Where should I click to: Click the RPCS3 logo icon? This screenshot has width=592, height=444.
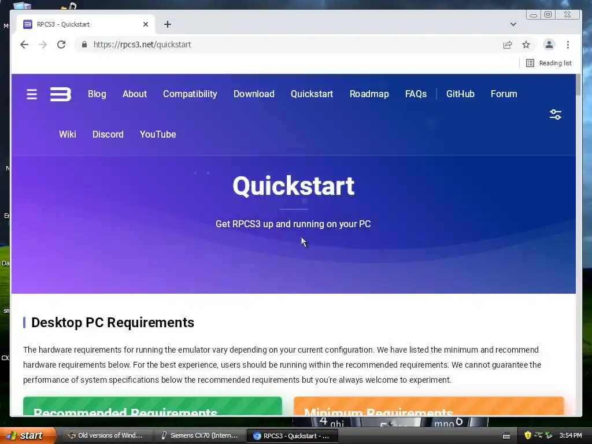[60, 94]
